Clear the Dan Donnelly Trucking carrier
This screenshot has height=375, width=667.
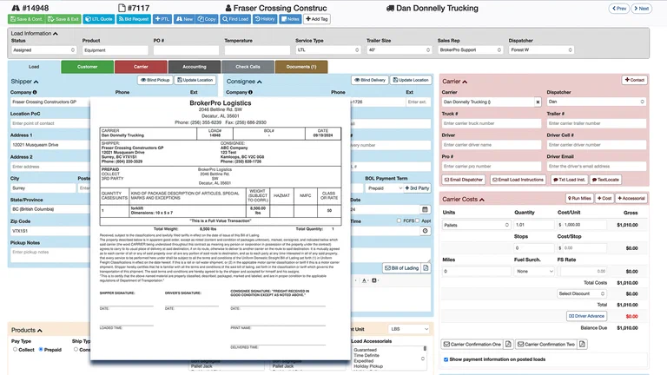pos(538,102)
